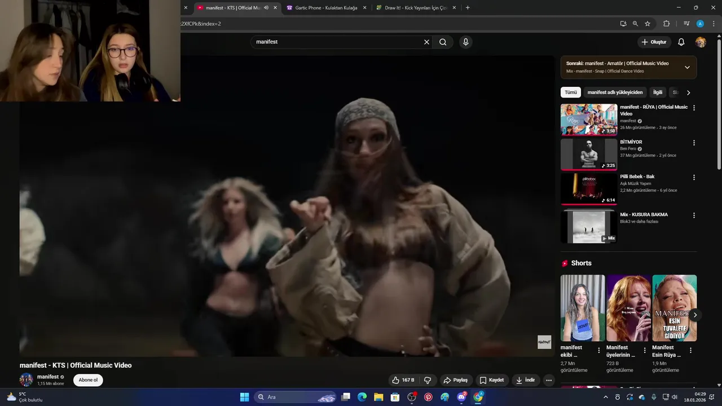Open options for Manifest Esin Rüya short
Image resolution: width=722 pixels, height=406 pixels.
[690, 351]
